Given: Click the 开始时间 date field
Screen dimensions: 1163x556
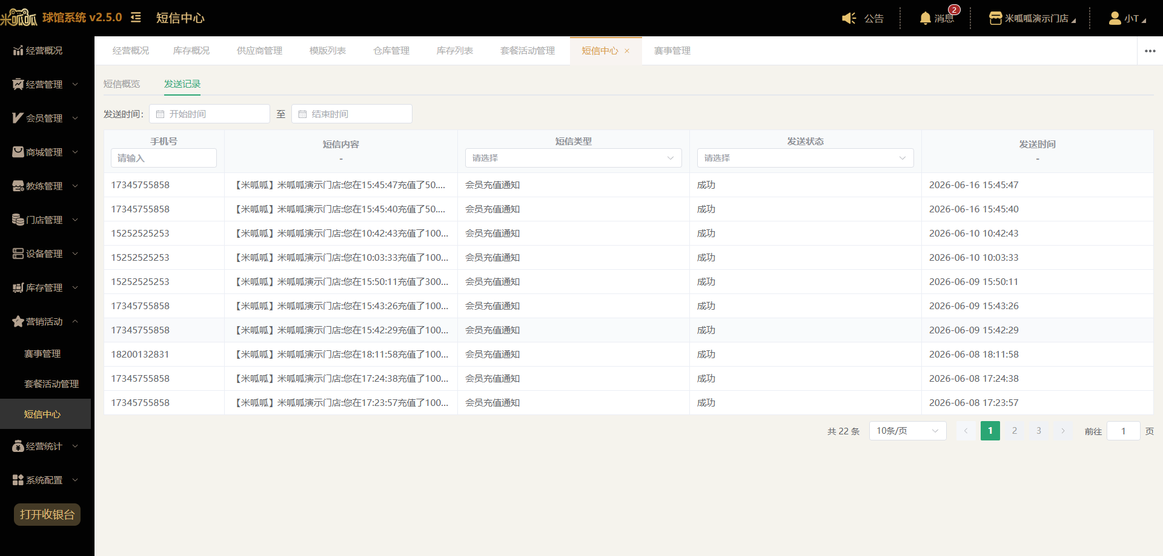Looking at the screenshot, I should coord(210,114).
